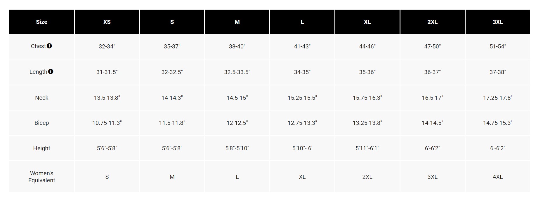The width and height of the screenshot is (543, 203).
Task: Select the 10.75-11.3" bicep cell
Action: click(x=107, y=123)
